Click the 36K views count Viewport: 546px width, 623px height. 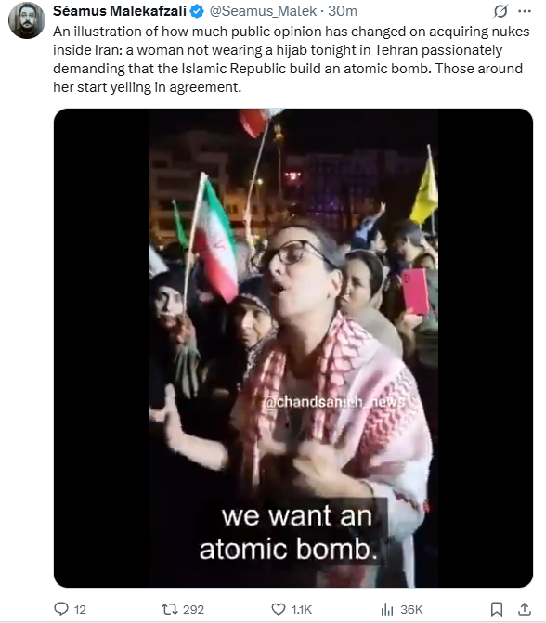coord(411,609)
